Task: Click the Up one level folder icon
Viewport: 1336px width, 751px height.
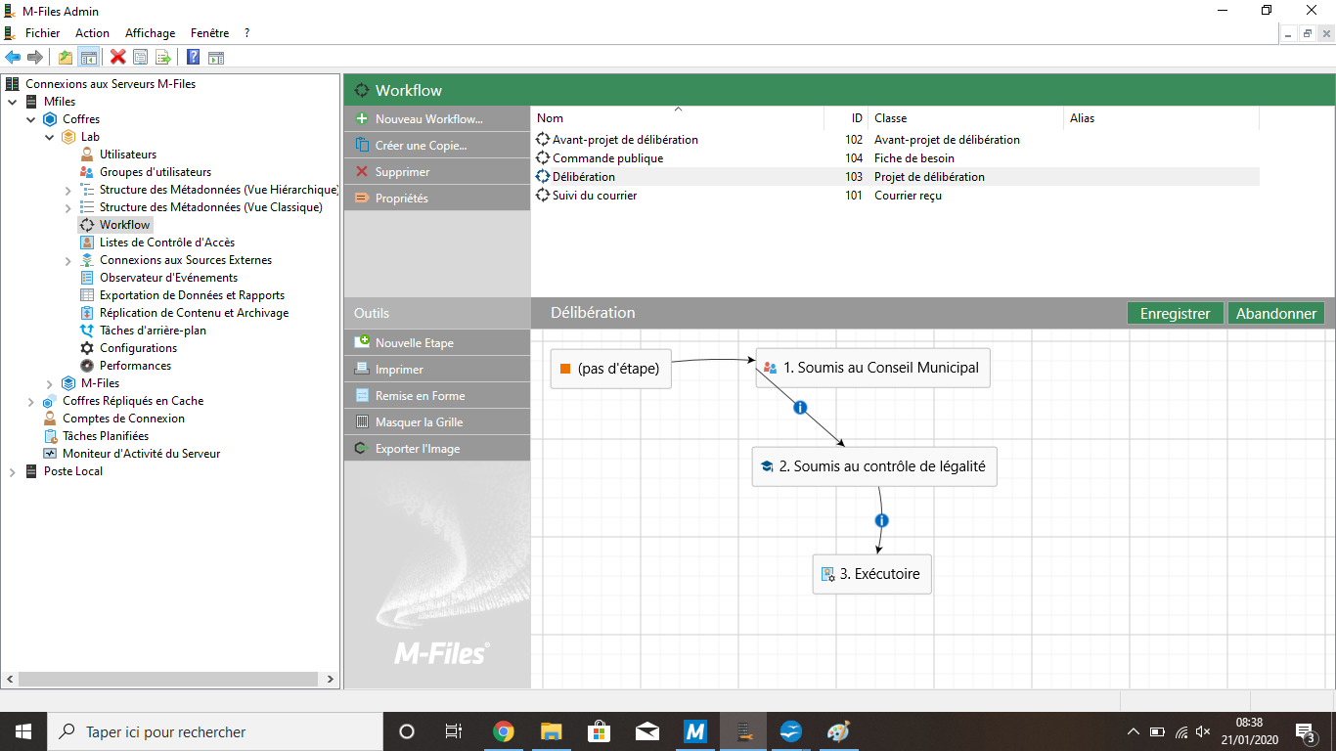Action: 66,58
